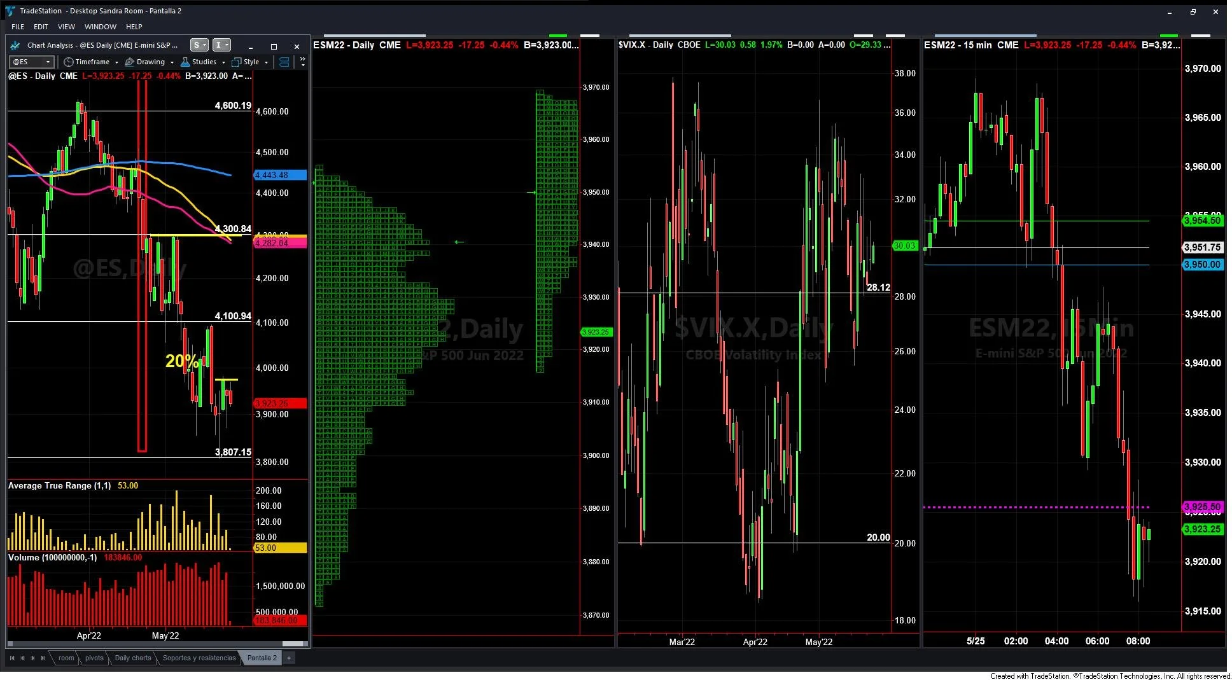Click the 53.00 yellow ATR value tag
The height and width of the screenshot is (680, 1232).
(x=280, y=548)
